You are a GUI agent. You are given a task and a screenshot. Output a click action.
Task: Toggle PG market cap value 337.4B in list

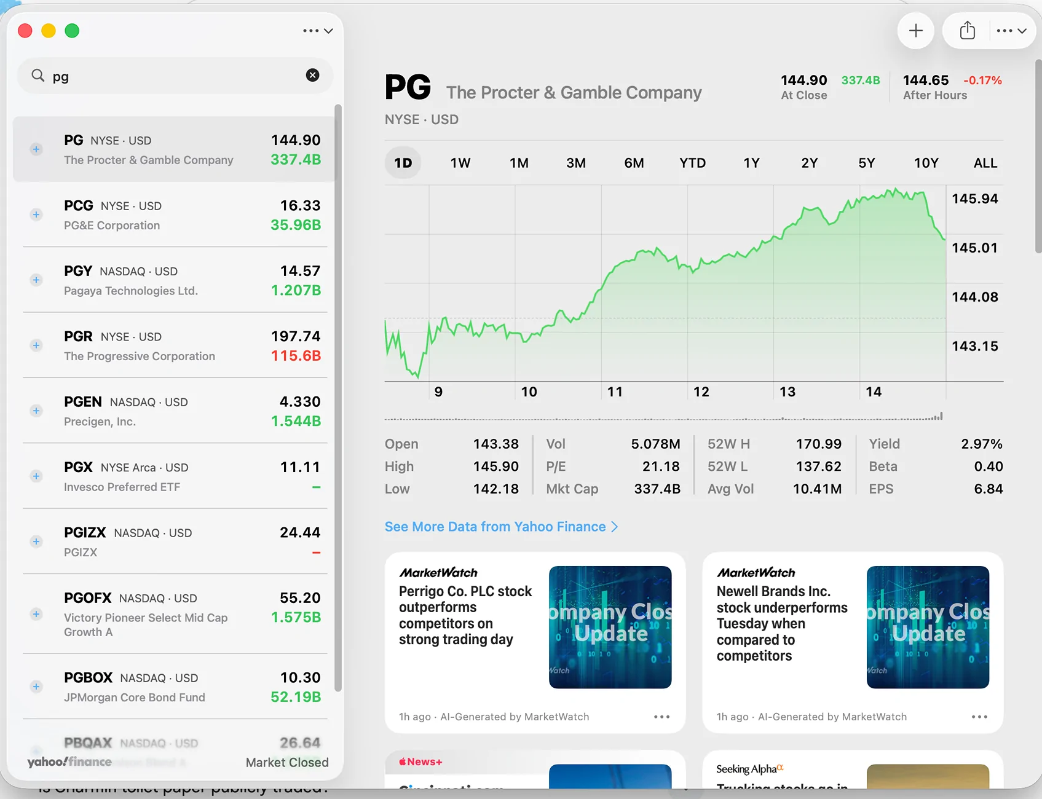pos(296,160)
